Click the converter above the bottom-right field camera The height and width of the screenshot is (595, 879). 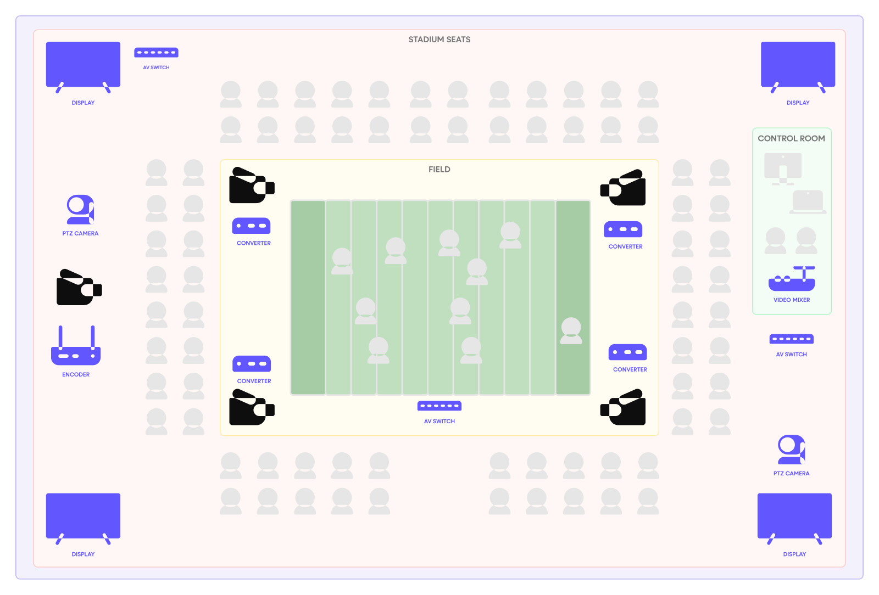628,352
